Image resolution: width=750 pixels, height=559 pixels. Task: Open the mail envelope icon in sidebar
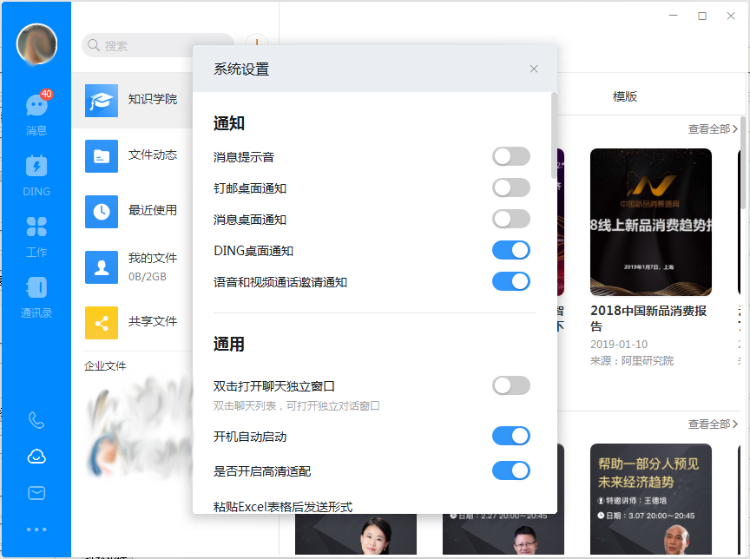(36, 492)
